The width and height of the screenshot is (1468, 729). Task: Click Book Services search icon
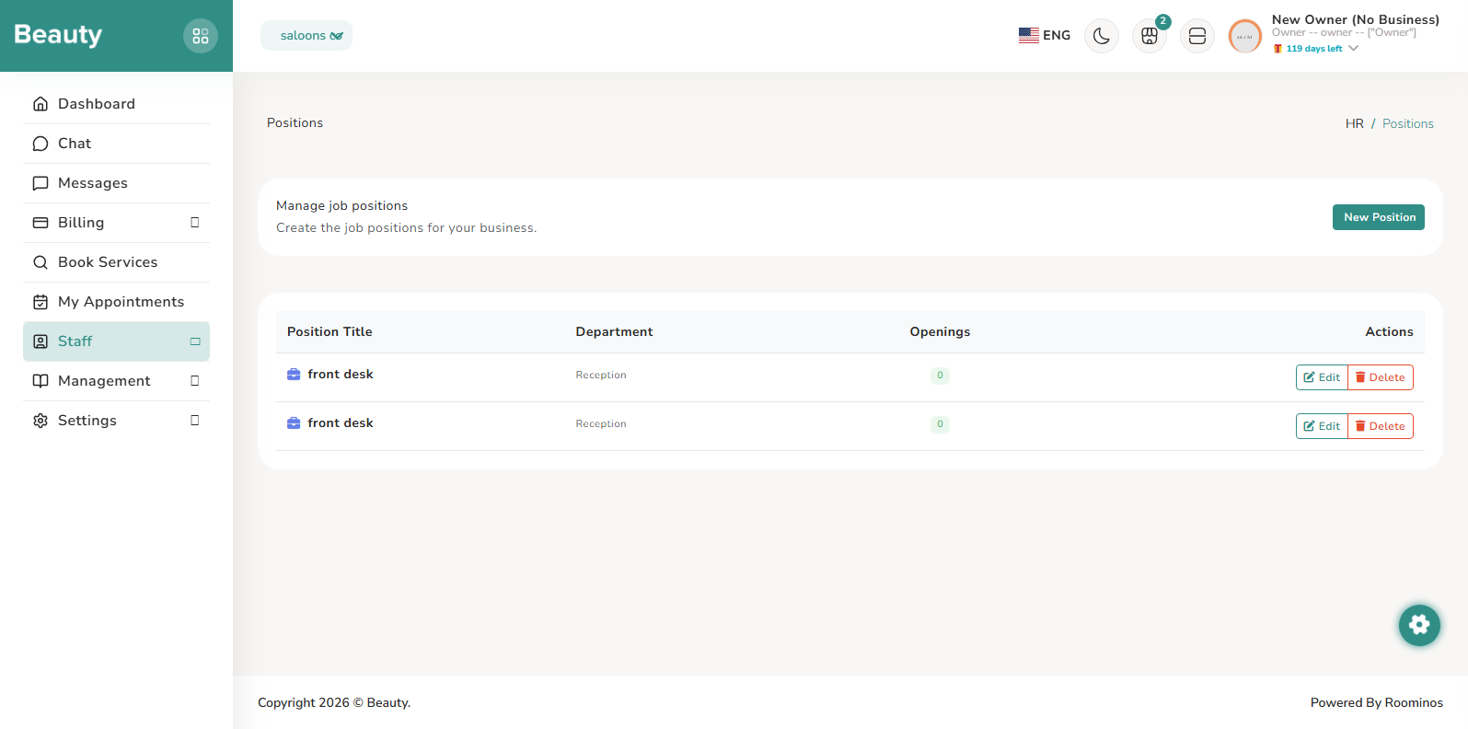pyautogui.click(x=40, y=262)
